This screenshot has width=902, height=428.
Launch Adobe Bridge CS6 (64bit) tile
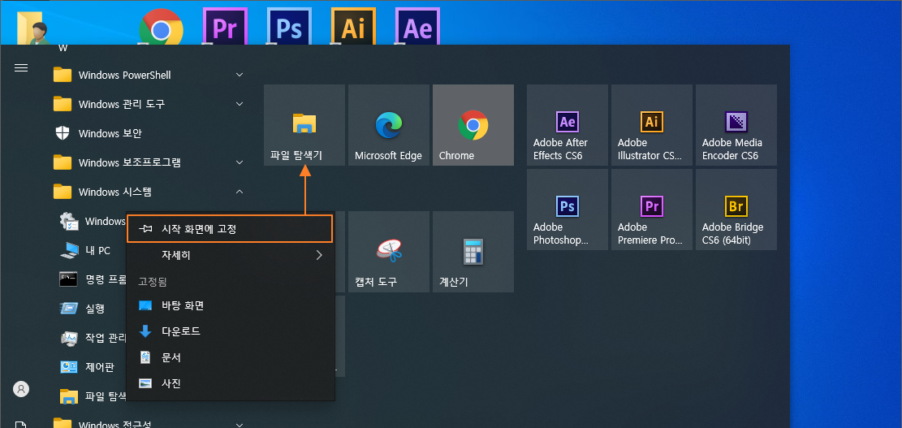click(736, 210)
